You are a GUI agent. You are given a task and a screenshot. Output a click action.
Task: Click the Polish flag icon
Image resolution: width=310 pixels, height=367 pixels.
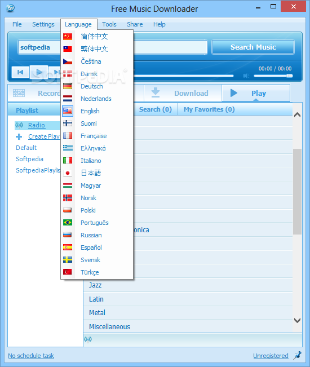[68, 210]
